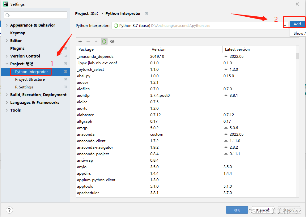The width and height of the screenshot is (306, 217).
Task: Select the aiortc package row
Action: (186, 108)
